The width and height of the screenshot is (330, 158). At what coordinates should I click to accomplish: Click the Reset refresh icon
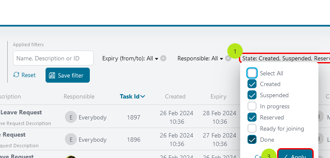(x=16, y=75)
